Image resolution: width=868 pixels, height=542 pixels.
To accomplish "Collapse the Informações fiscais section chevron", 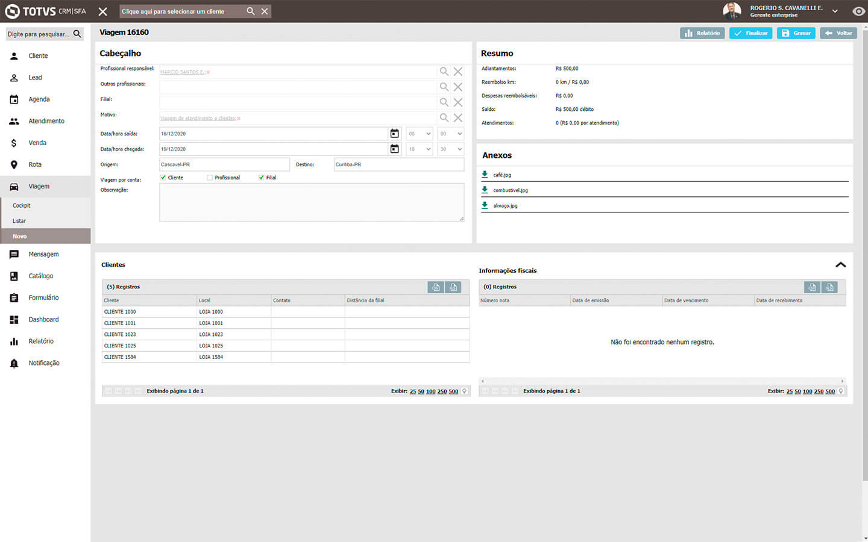I will [840, 265].
